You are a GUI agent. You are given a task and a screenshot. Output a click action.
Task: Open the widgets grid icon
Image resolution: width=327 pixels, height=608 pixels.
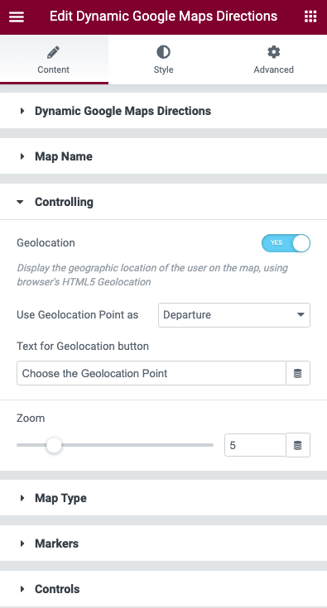310,17
